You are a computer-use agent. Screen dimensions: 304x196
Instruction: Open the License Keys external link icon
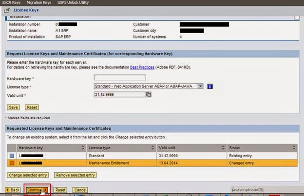point(7,10)
